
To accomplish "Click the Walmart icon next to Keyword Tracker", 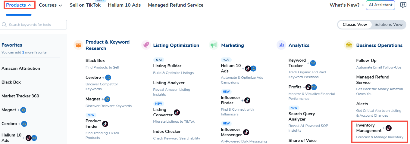I will pos(313,63).
